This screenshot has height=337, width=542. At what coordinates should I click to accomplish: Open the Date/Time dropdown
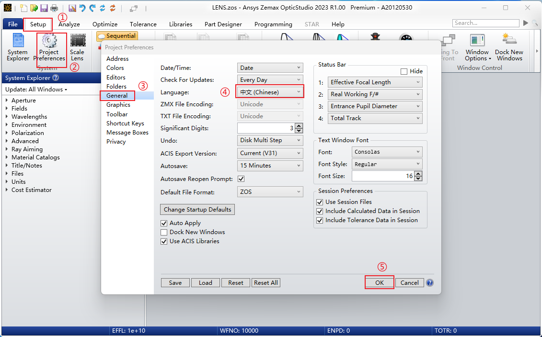[270, 68]
